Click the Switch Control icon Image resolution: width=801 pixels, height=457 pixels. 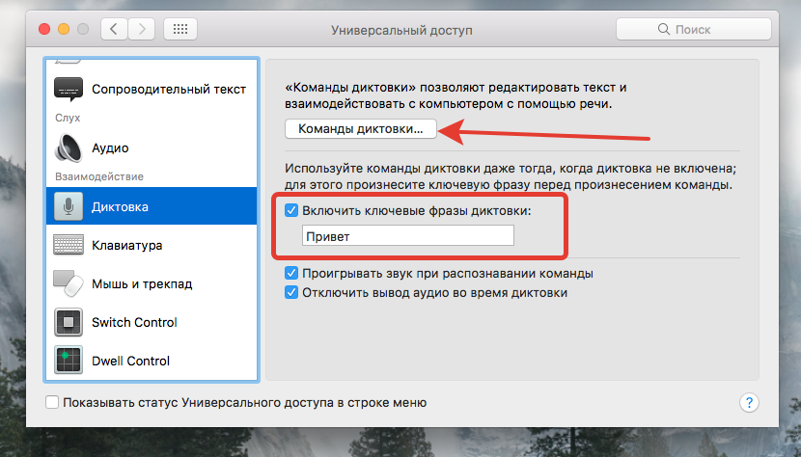(x=69, y=322)
